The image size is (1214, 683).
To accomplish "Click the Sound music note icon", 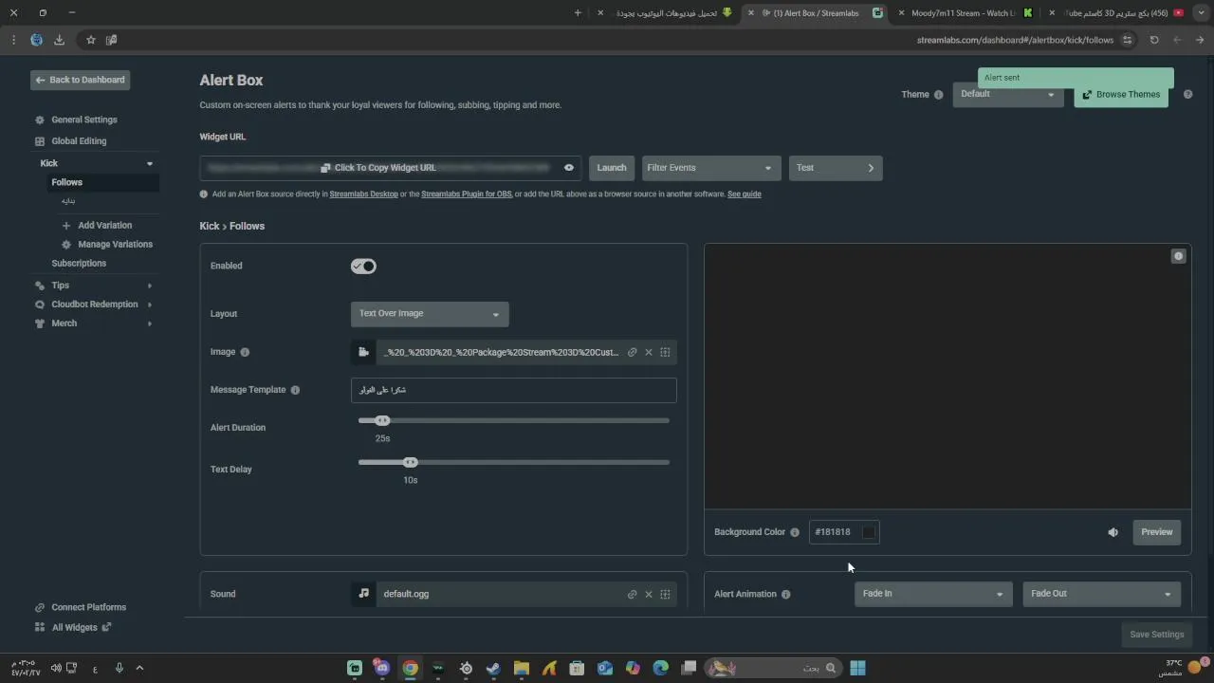I will [363, 594].
